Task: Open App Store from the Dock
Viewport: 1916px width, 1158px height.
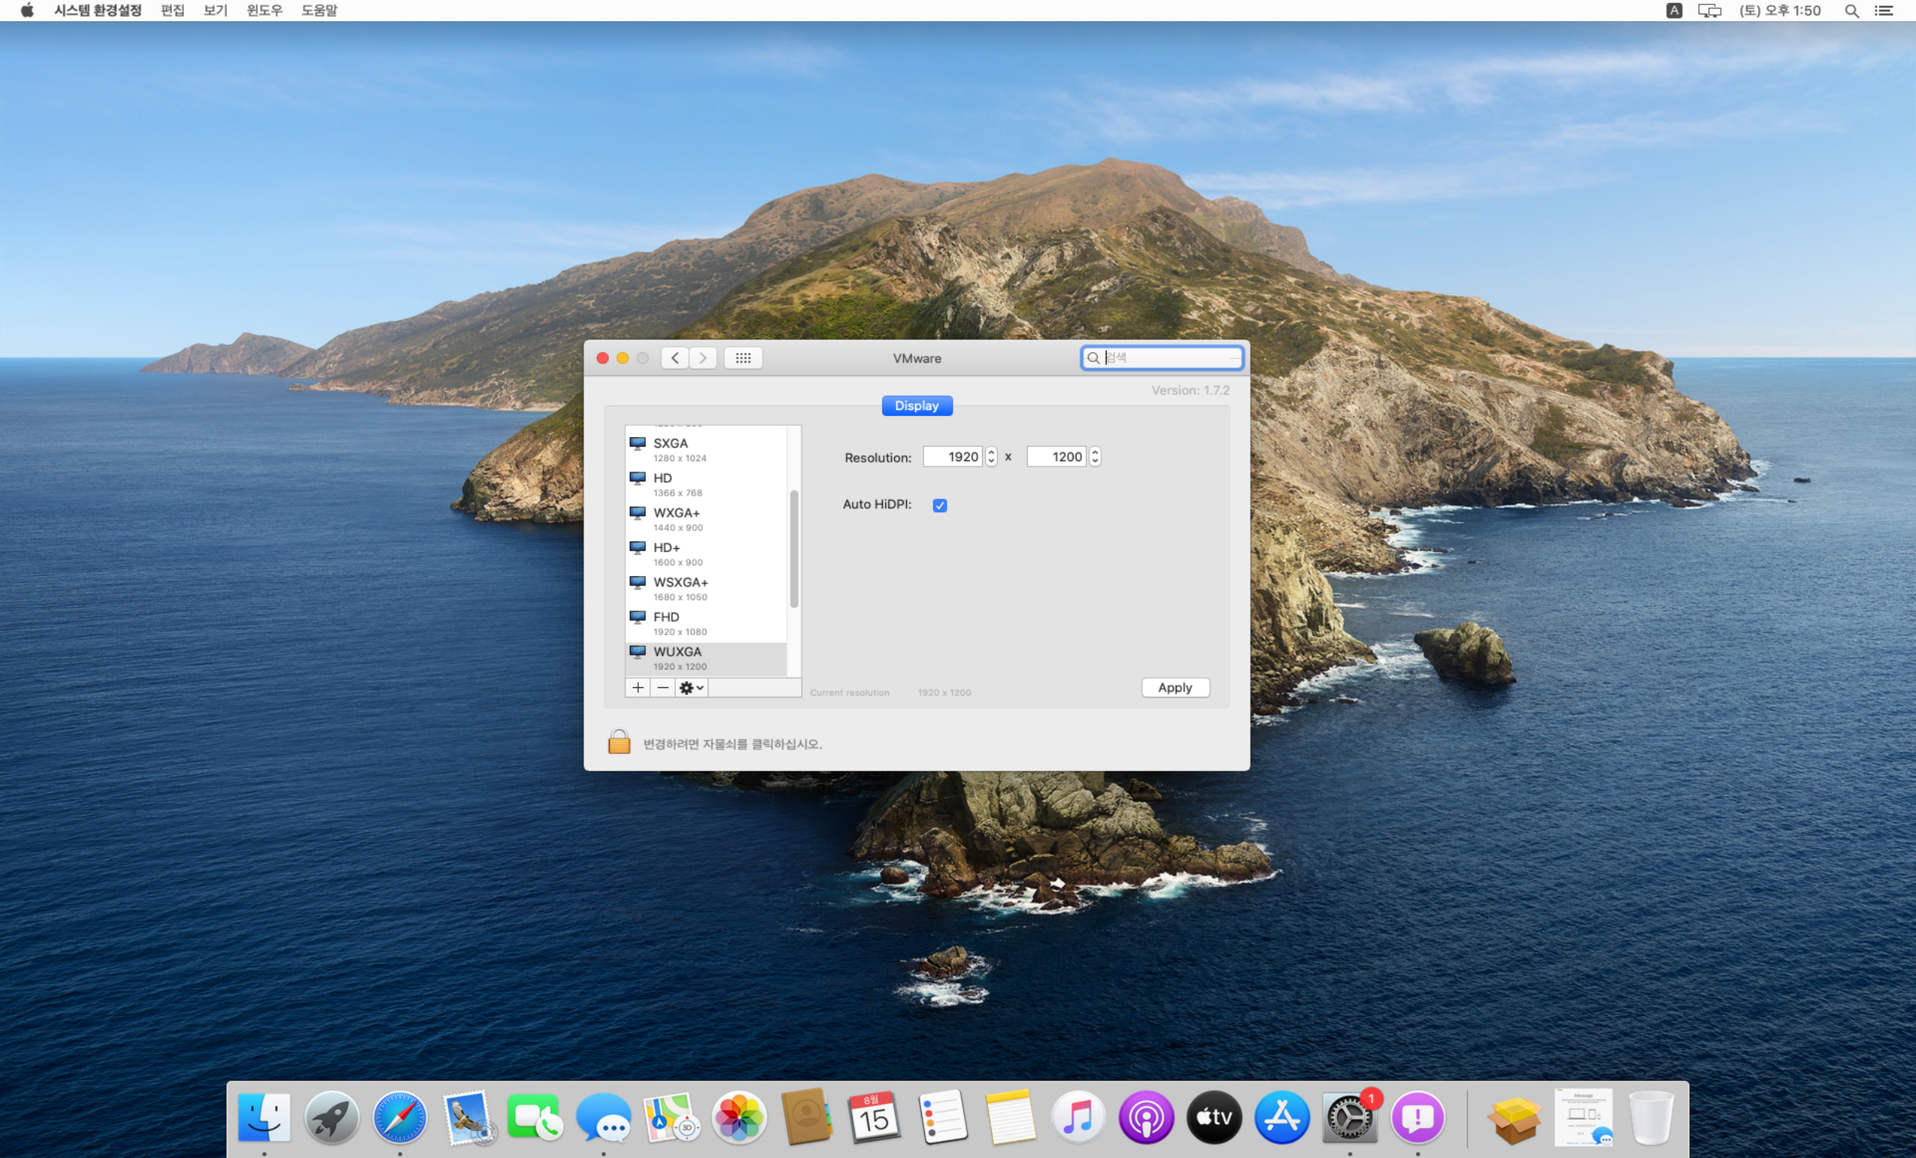Action: [x=1282, y=1117]
